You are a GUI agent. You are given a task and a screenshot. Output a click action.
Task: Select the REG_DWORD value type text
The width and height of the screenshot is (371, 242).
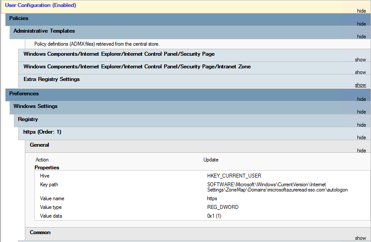pyautogui.click(x=223, y=207)
